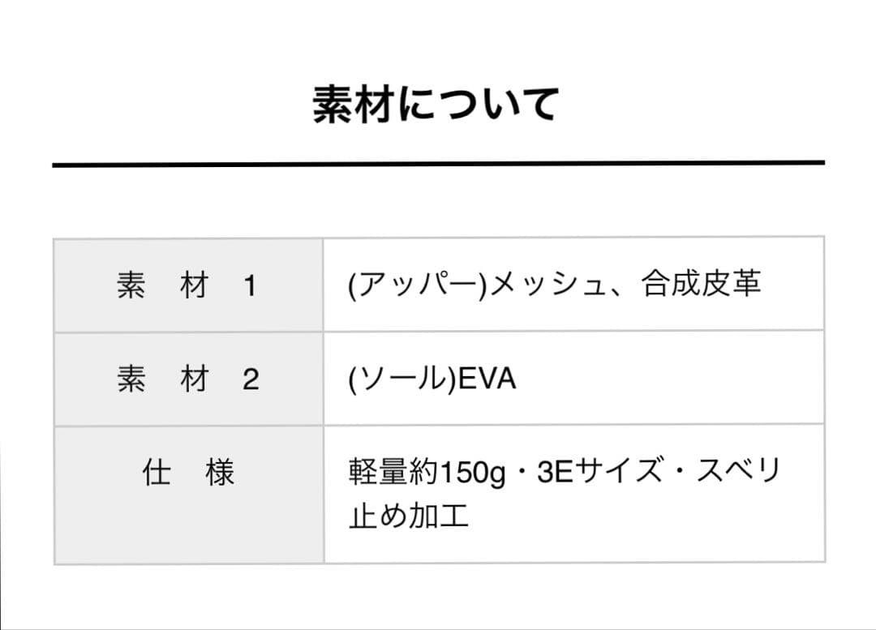
Task: Select the 素材 1 label cell
Action: coord(188,285)
